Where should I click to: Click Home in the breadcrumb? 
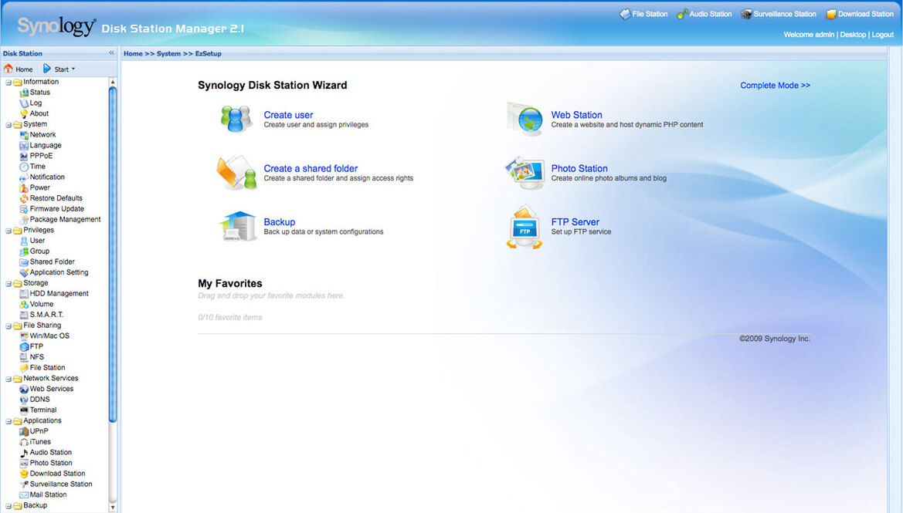[x=133, y=53]
